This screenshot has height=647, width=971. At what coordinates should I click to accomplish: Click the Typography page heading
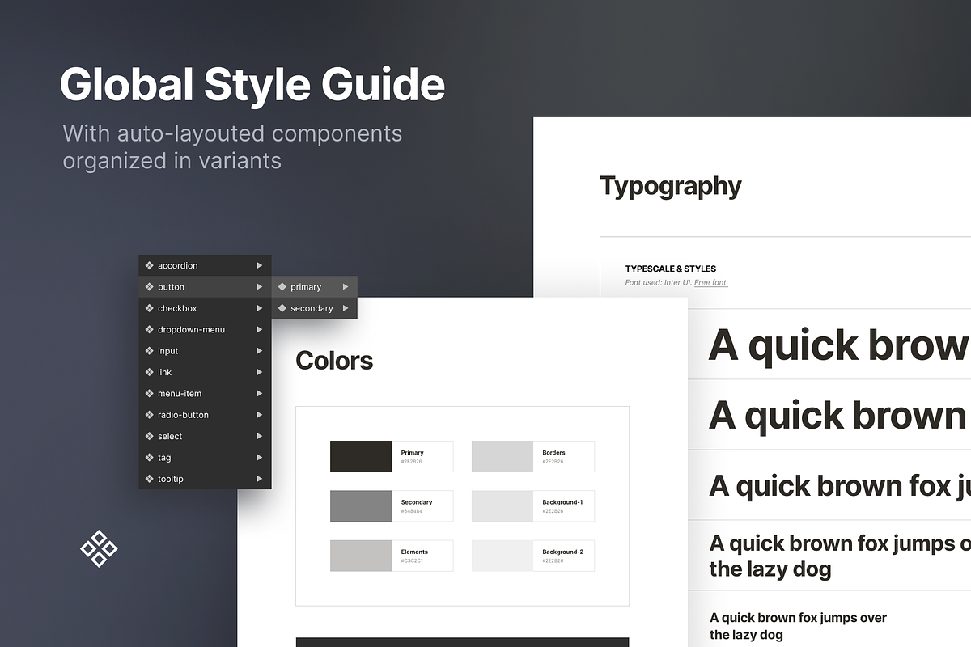(671, 187)
